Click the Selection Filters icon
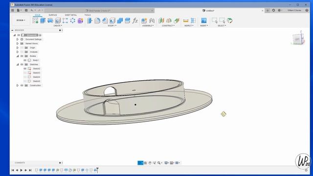 pyautogui.click(x=230, y=21)
